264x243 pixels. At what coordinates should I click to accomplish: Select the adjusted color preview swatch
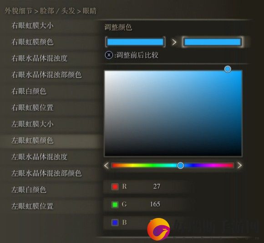click(x=213, y=42)
